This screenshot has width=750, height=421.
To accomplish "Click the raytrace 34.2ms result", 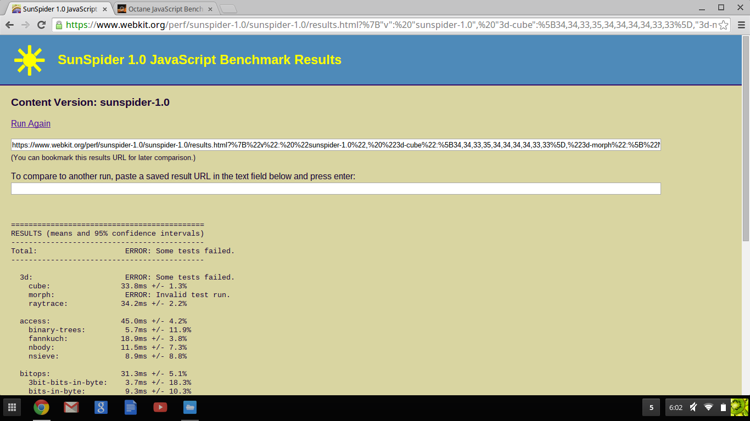I will pyautogui.click(x=108, y=304).
